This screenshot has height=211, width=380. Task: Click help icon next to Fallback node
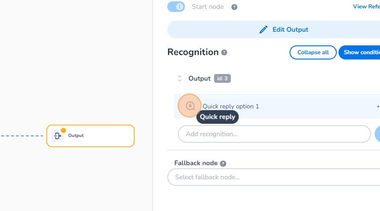pyautogui.click(x=223, y=163)
